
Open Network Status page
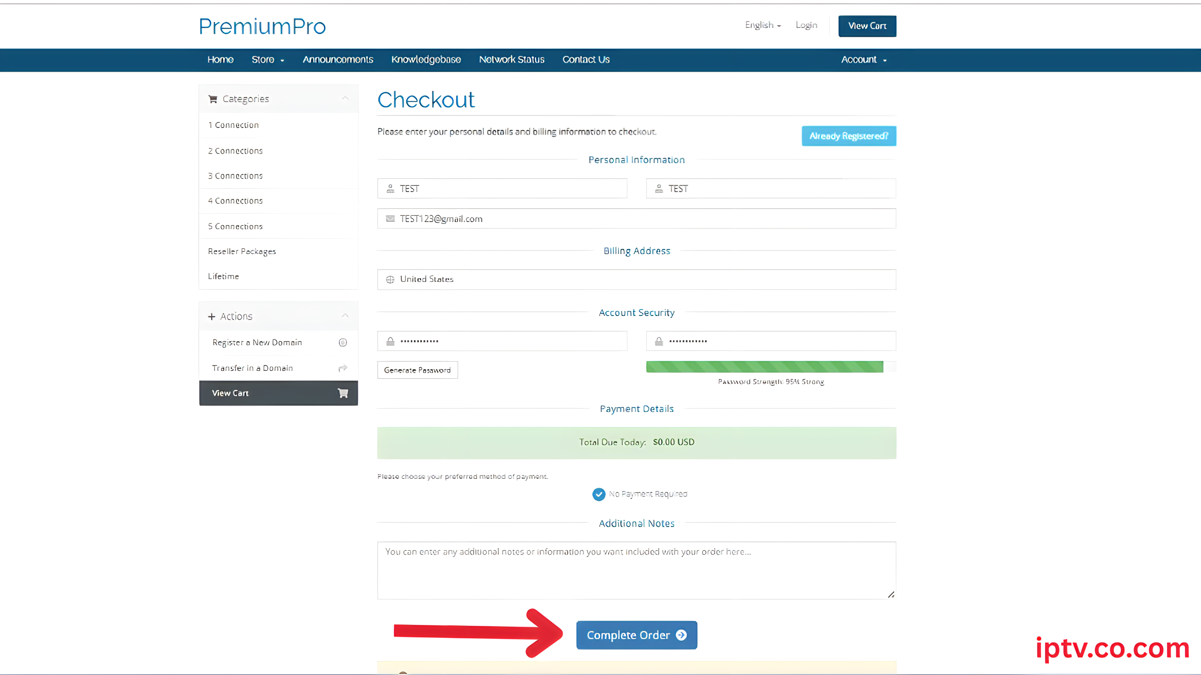coord(512,60)
